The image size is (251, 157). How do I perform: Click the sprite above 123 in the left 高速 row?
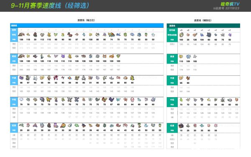coord(35,56)
